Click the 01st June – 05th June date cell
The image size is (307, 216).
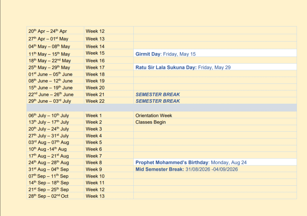tap(50, 74)
